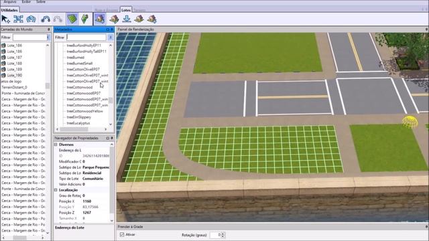Screen dimensions: 429x241
Task: Click the blue down-arrow lot icon
Action: tap(127, 19)
